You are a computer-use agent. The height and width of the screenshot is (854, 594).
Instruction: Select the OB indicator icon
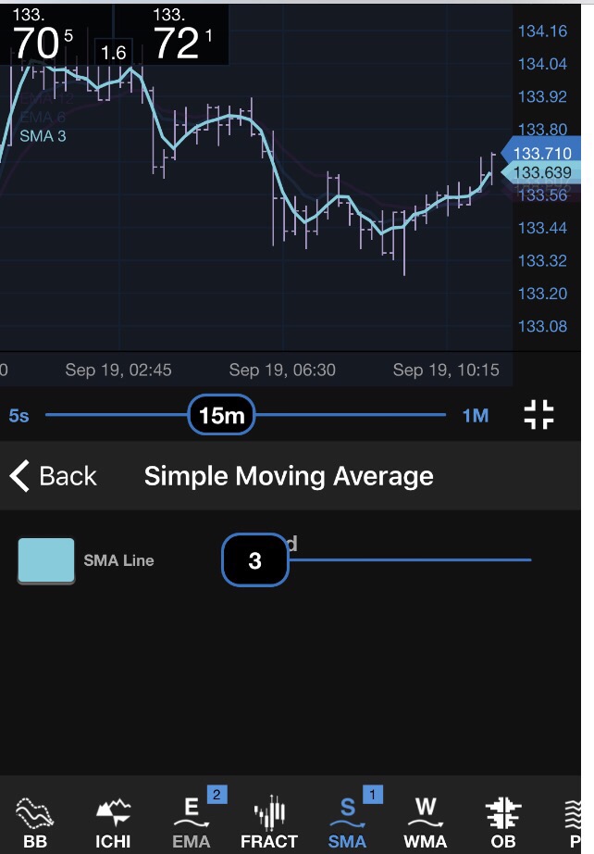click(503, 823)
